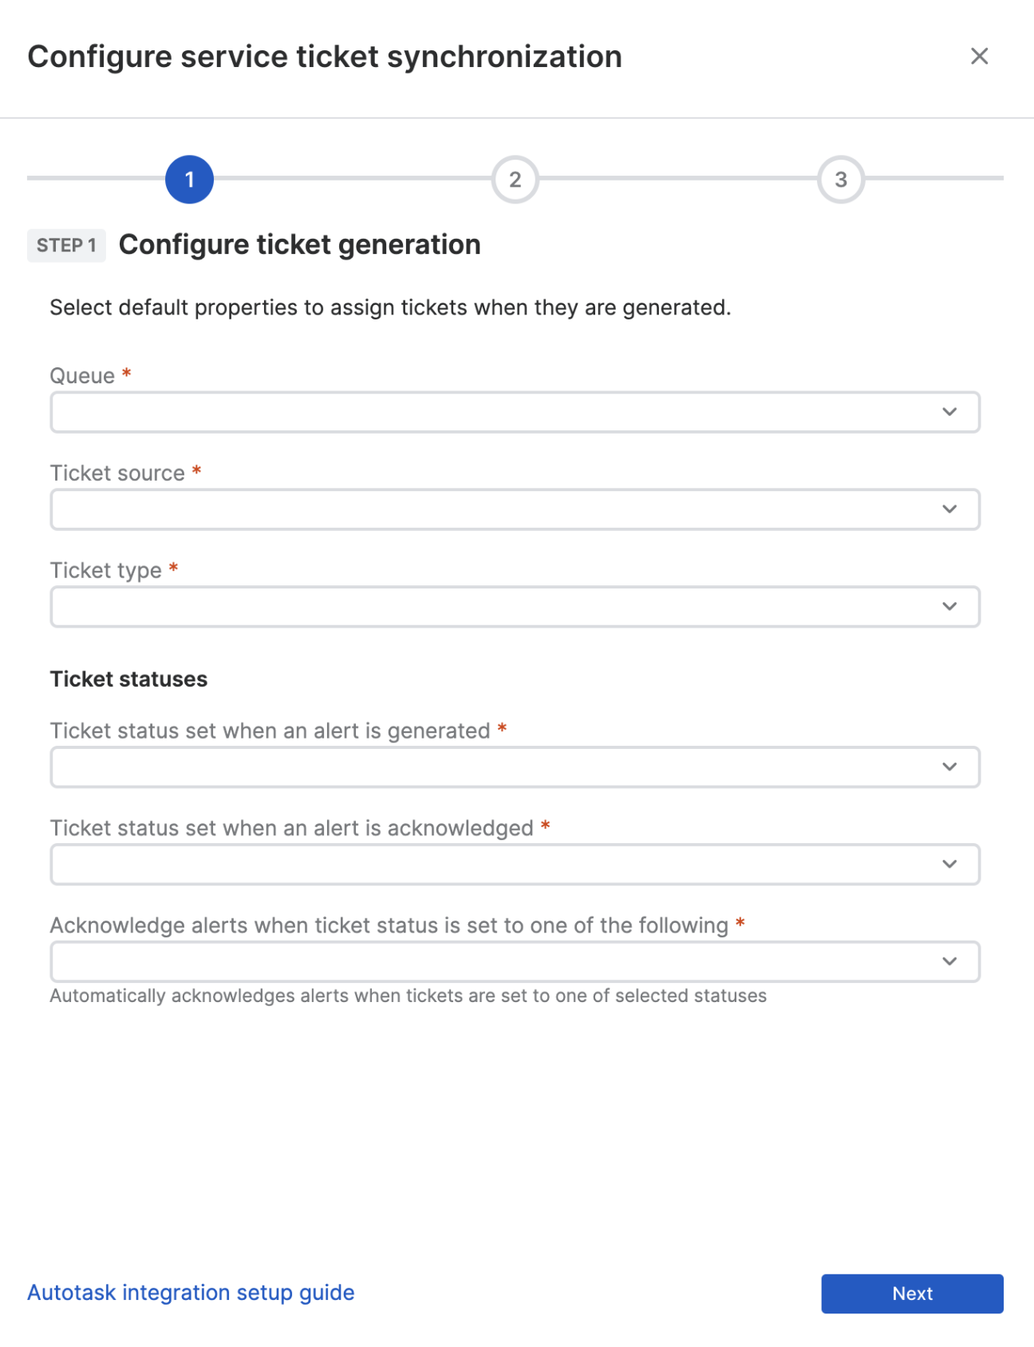Open Autotask integration setup guide link
This screenshot has height=1347, width=1034.
(x=191, y=1293)
